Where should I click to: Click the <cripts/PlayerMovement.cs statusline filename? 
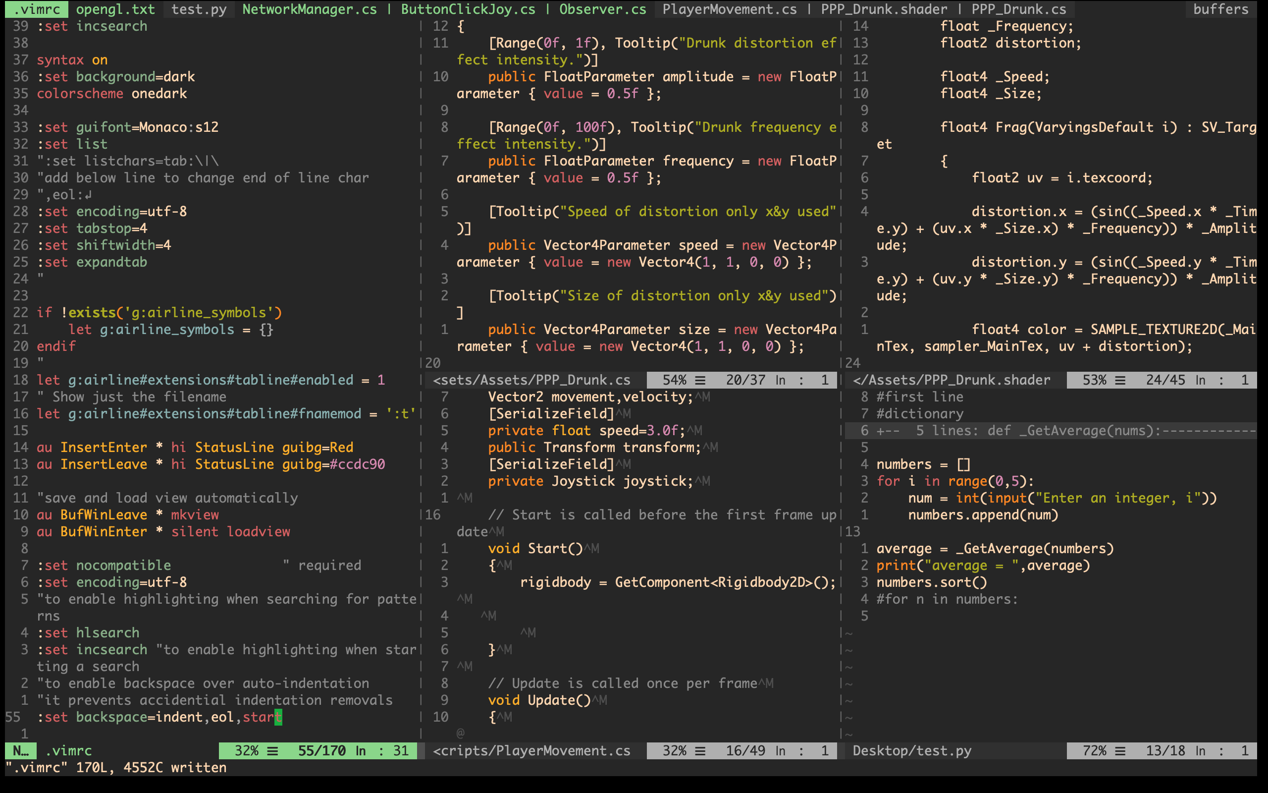pos(531,750)
